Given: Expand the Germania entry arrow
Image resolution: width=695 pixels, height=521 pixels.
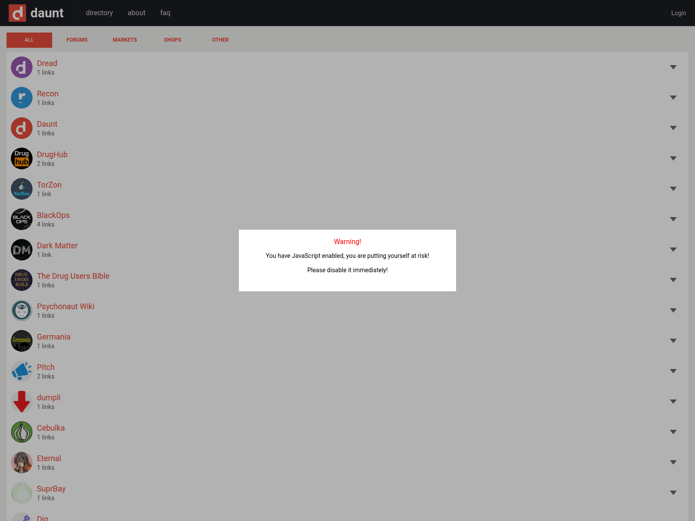Looking at the screenshot, I should (x=673, y=341).
